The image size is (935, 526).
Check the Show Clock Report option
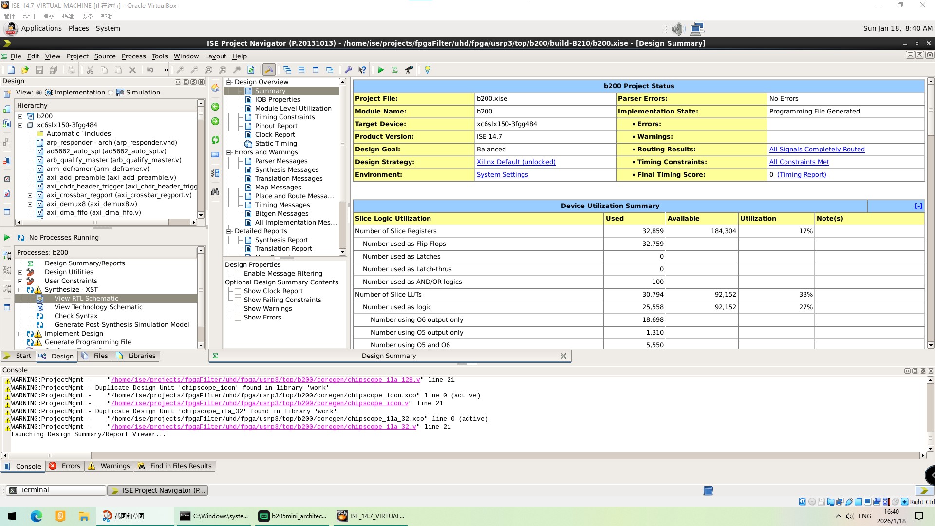click(x=238, y=291)
